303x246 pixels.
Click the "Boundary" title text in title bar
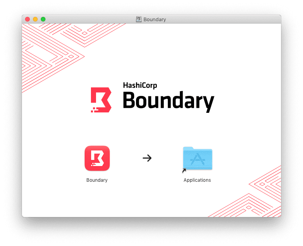click(x=155, y=19)
